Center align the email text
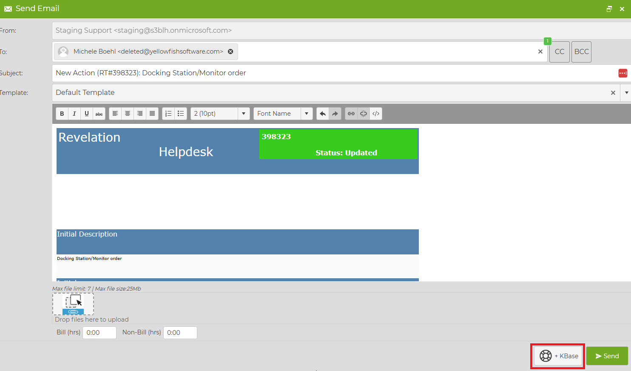 pos(128,114)
